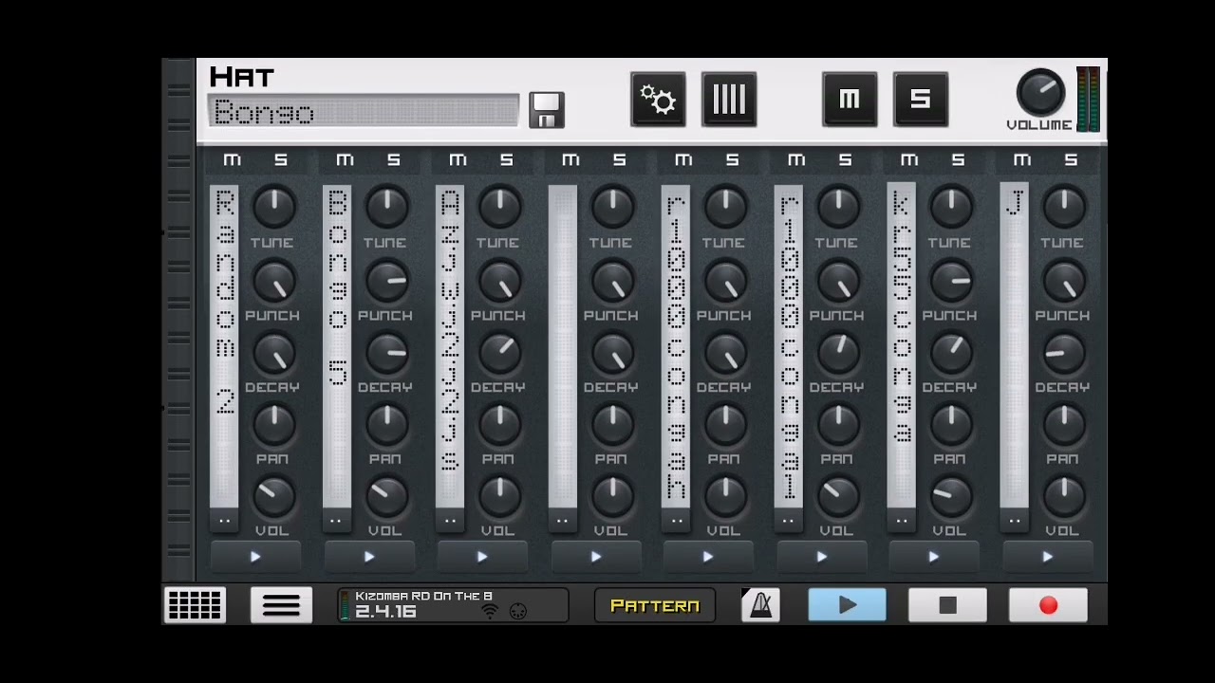Select the empty fourth channel sample strip
1215x683 pixels.
point(563,347)
